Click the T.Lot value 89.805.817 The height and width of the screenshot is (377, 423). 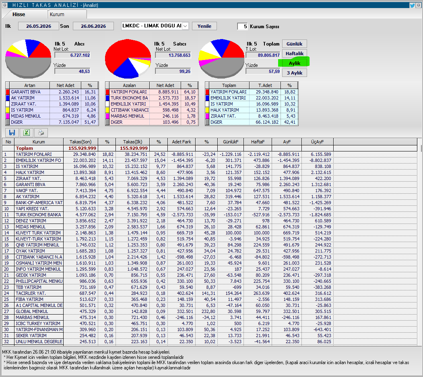[263, 55]
